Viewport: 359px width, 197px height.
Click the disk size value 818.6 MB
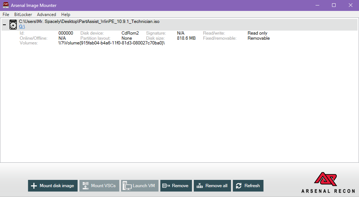pos(186,38)
